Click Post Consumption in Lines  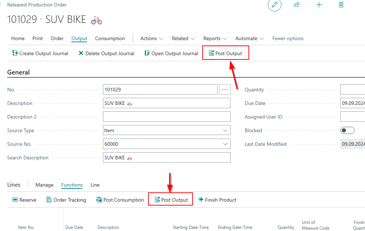tap(120, 200)
